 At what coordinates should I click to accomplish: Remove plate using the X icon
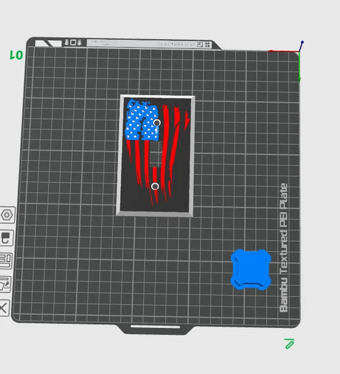4,308
